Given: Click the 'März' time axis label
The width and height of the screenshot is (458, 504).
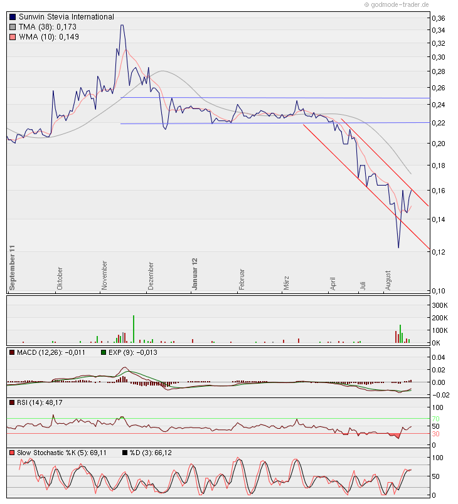Looking at the screenshot, I should pyautogui.click(x=286, y=283).
